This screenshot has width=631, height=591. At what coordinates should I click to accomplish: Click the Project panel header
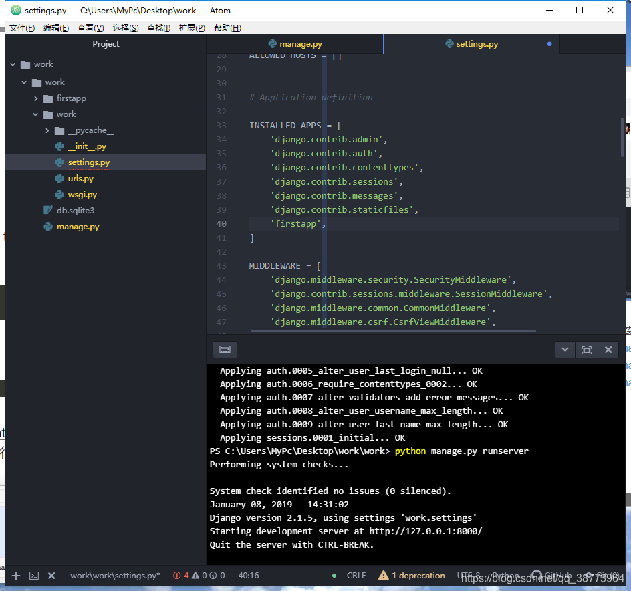point(106,44)
